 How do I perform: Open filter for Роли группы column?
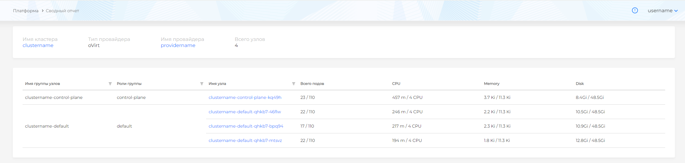(202, 84)
